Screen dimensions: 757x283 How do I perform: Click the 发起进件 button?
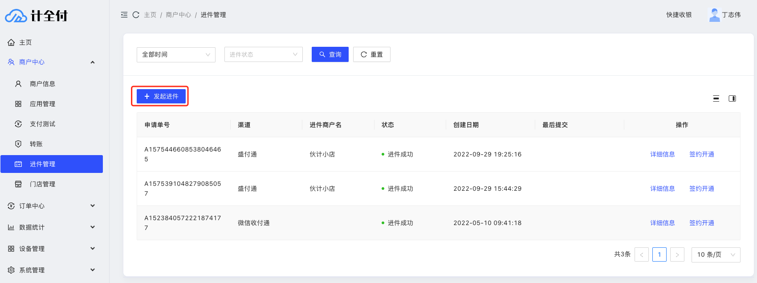161,96
